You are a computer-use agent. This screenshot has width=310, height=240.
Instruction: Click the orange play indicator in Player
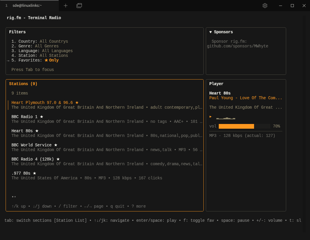coord(210,117)
